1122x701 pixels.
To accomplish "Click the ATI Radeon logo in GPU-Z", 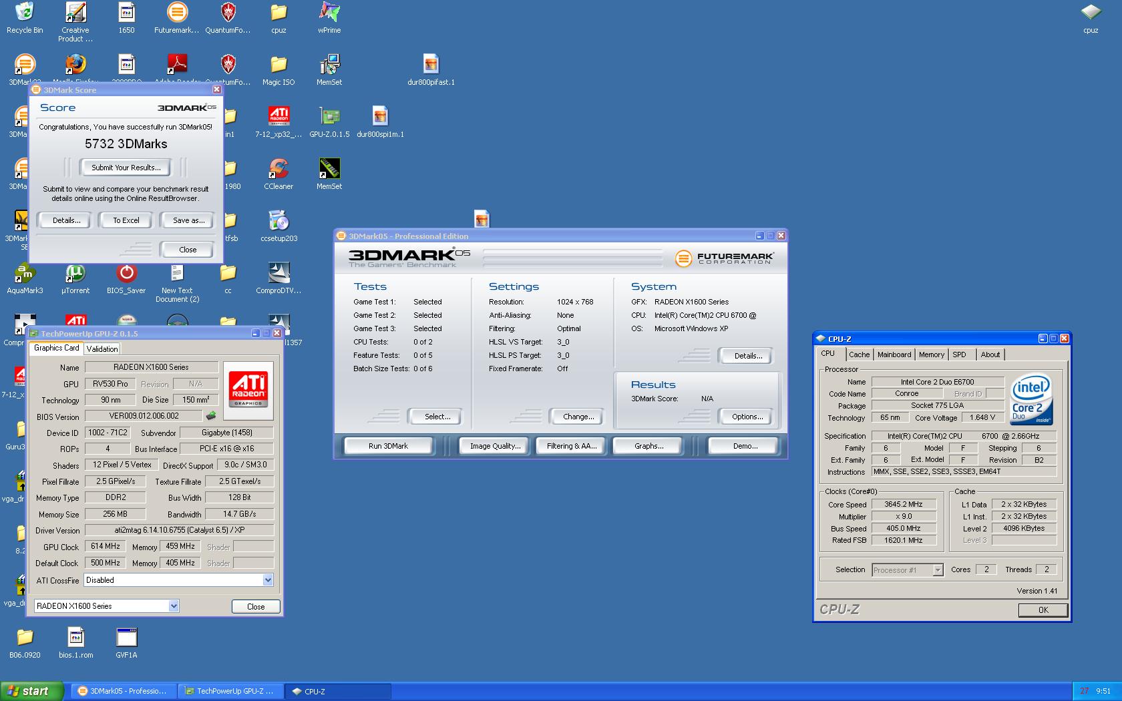I will click(248, 390).
